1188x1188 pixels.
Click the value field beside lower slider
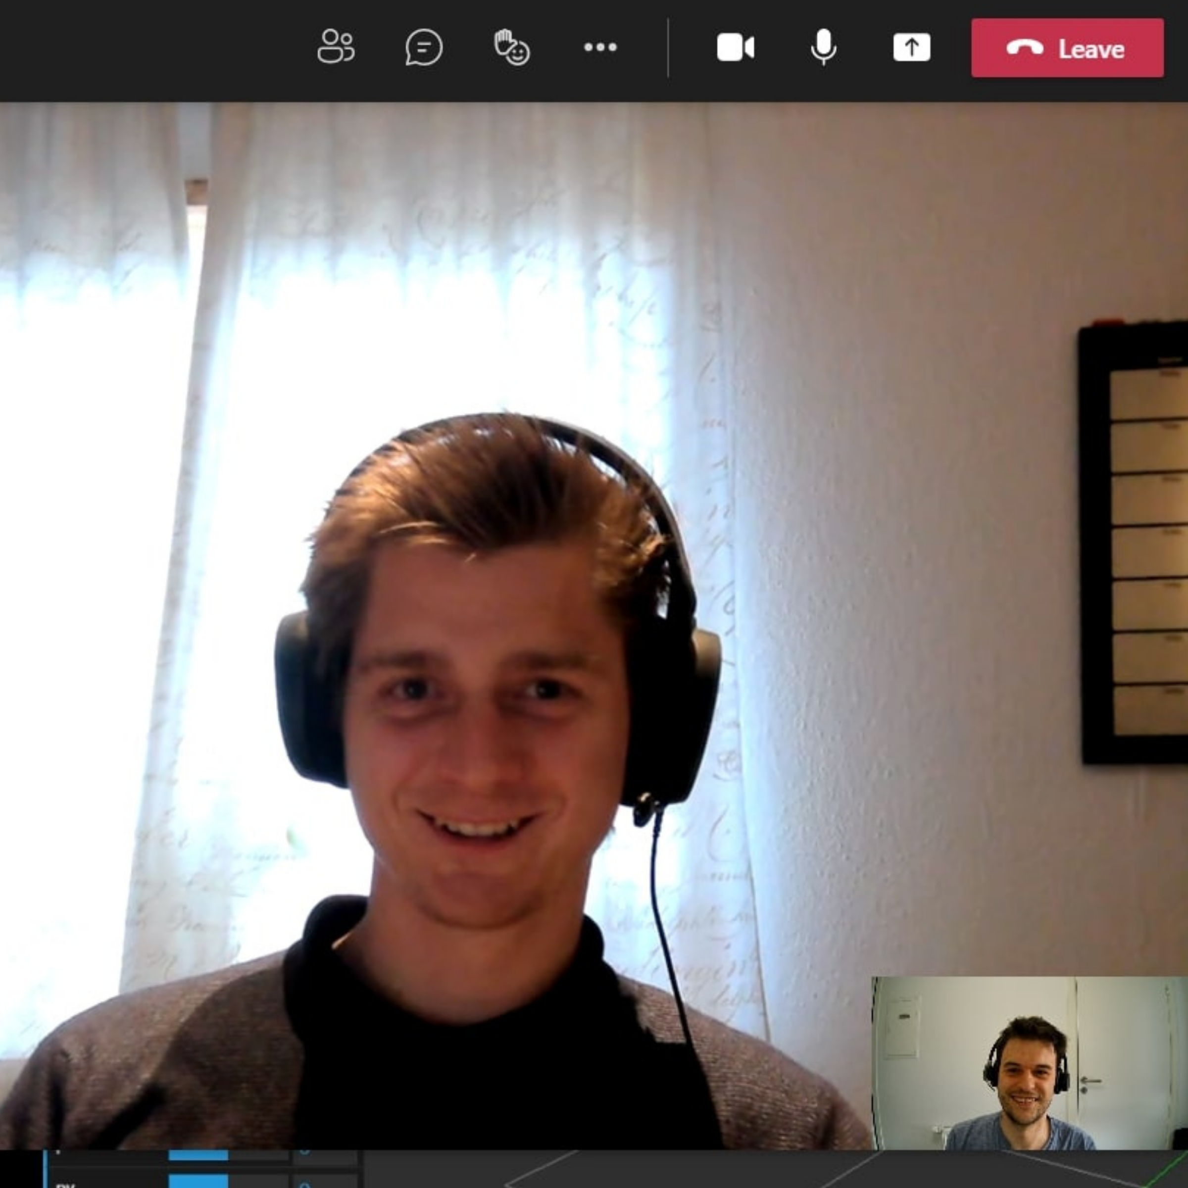[x=324, y=1181]
